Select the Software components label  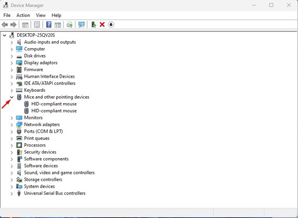pos(46,159)
